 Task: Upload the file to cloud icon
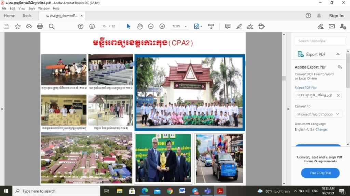point(29,26)
